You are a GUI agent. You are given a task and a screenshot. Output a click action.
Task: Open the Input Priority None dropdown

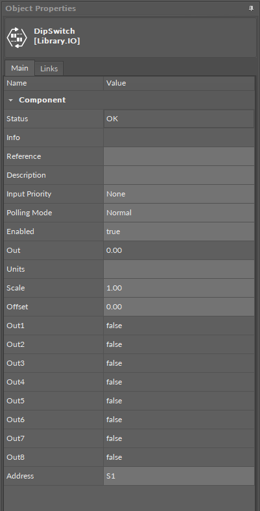coord(178,194)
